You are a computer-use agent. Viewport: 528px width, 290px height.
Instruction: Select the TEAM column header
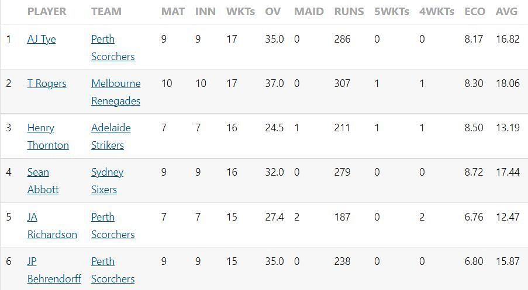[106, 12]
